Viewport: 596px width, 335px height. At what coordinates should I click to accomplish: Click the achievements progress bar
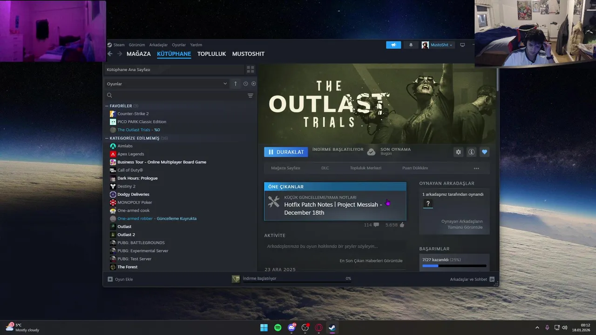coord(454,266)
